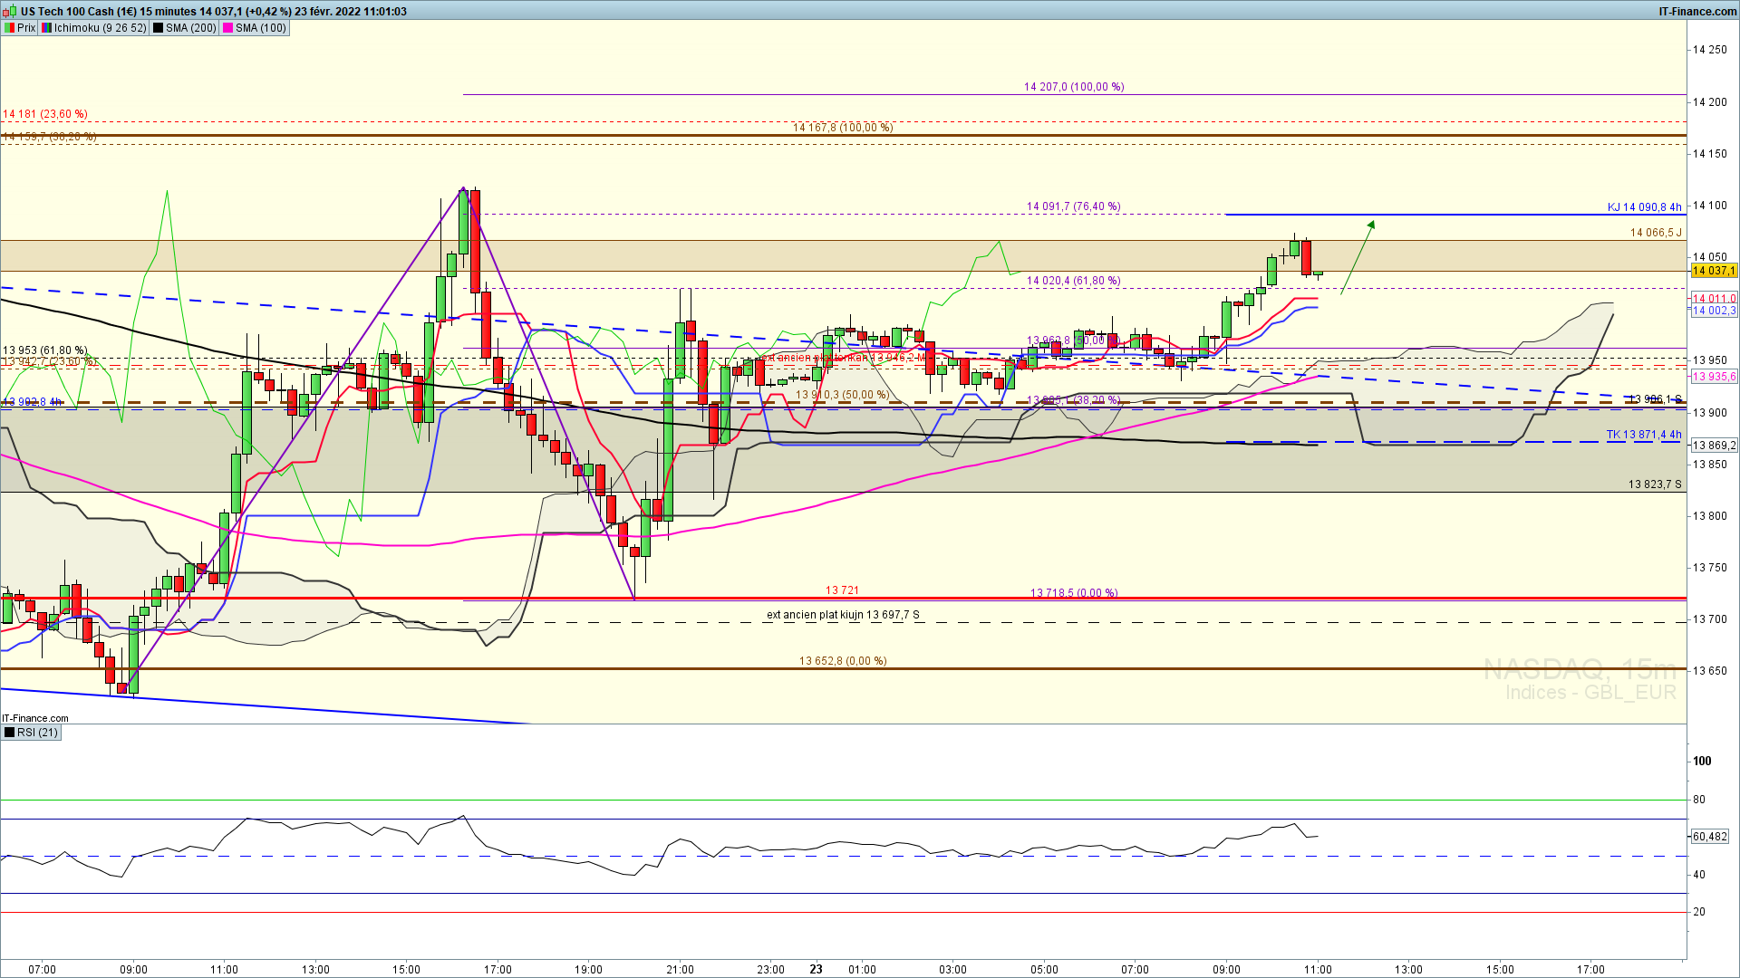Screen dimensions: 1740x978
Task: Click the Prix legend color icon
Action: pyautogui.click(x=9, y=28)
